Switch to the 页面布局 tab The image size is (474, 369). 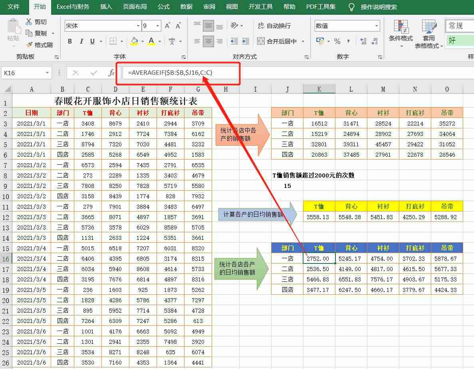(135, 7)
